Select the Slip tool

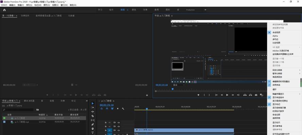[93, 120]
